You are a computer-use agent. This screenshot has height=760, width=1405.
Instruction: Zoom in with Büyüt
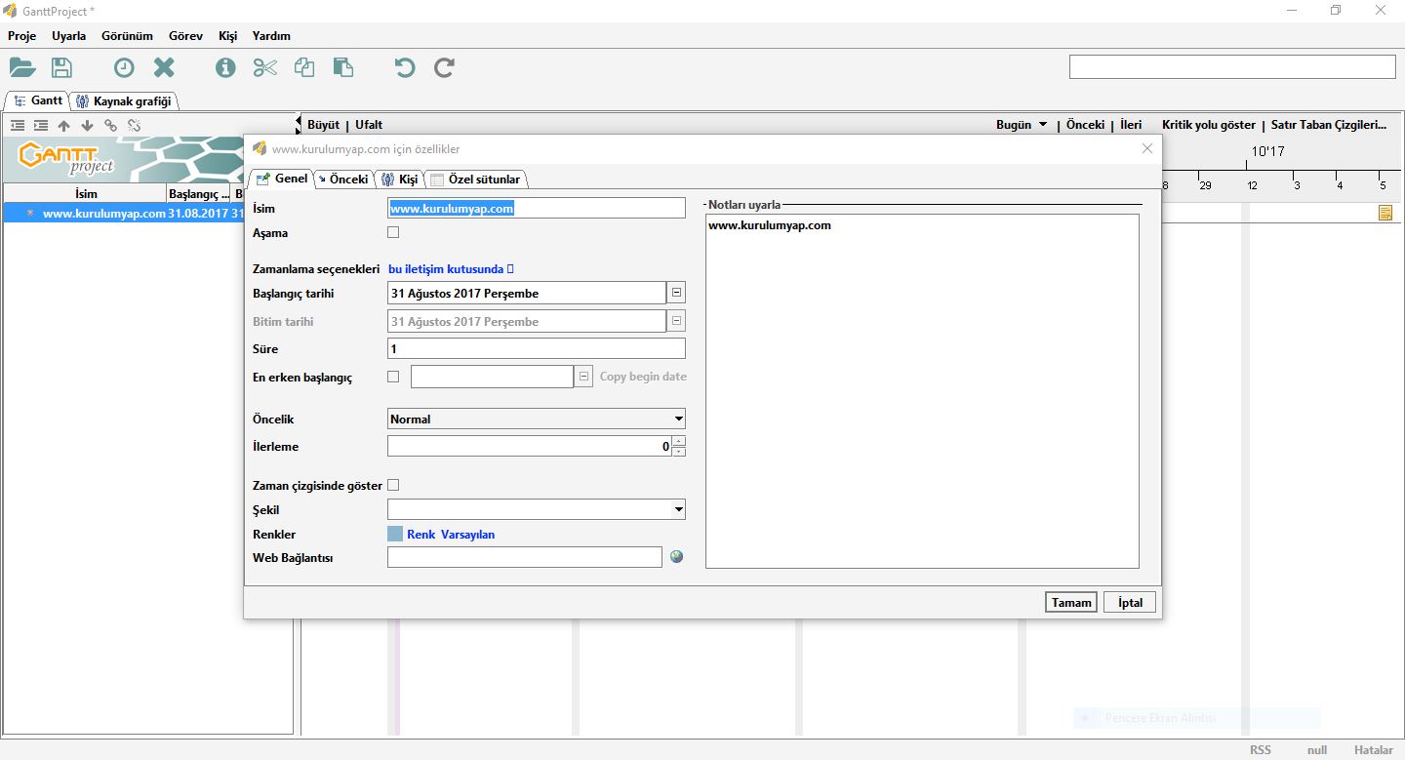click(323, 125)
